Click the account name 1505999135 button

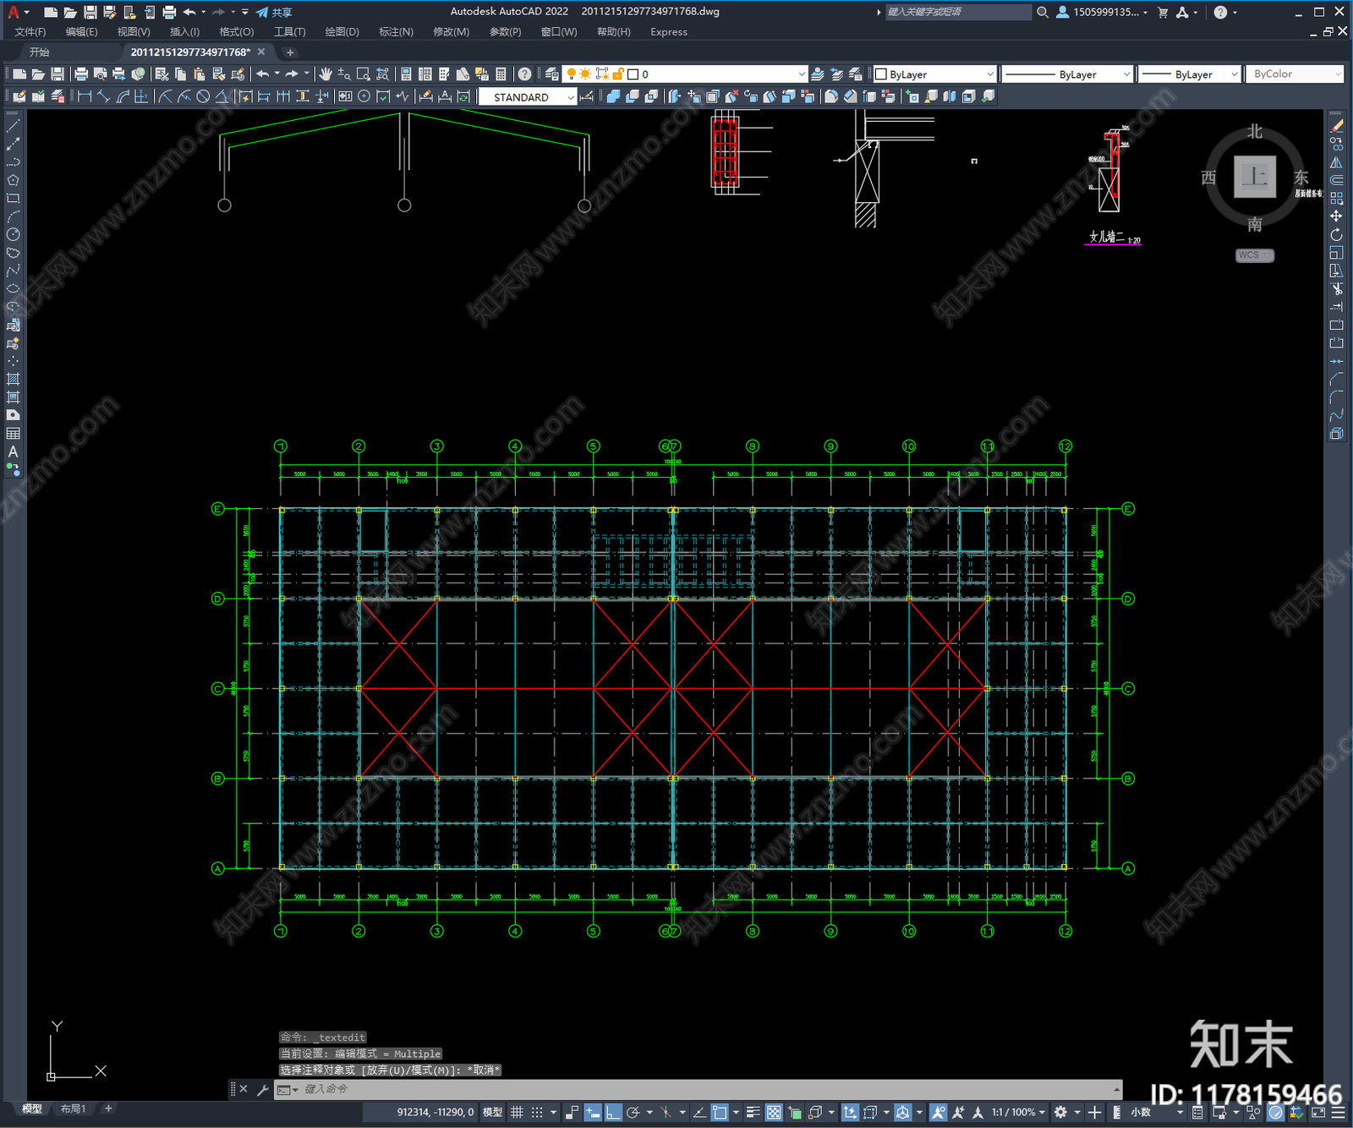[1103, 12]
